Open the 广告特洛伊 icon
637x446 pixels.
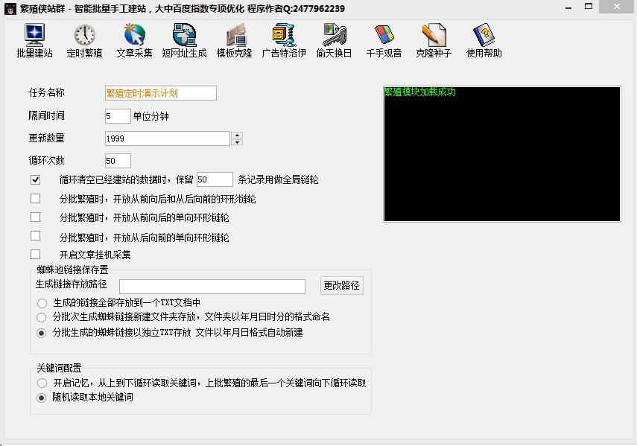284,41
